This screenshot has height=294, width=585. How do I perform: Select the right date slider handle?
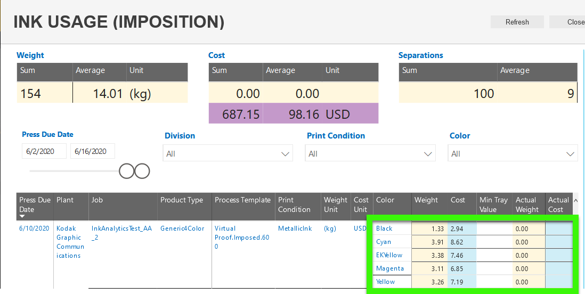(x=142, y=171)
